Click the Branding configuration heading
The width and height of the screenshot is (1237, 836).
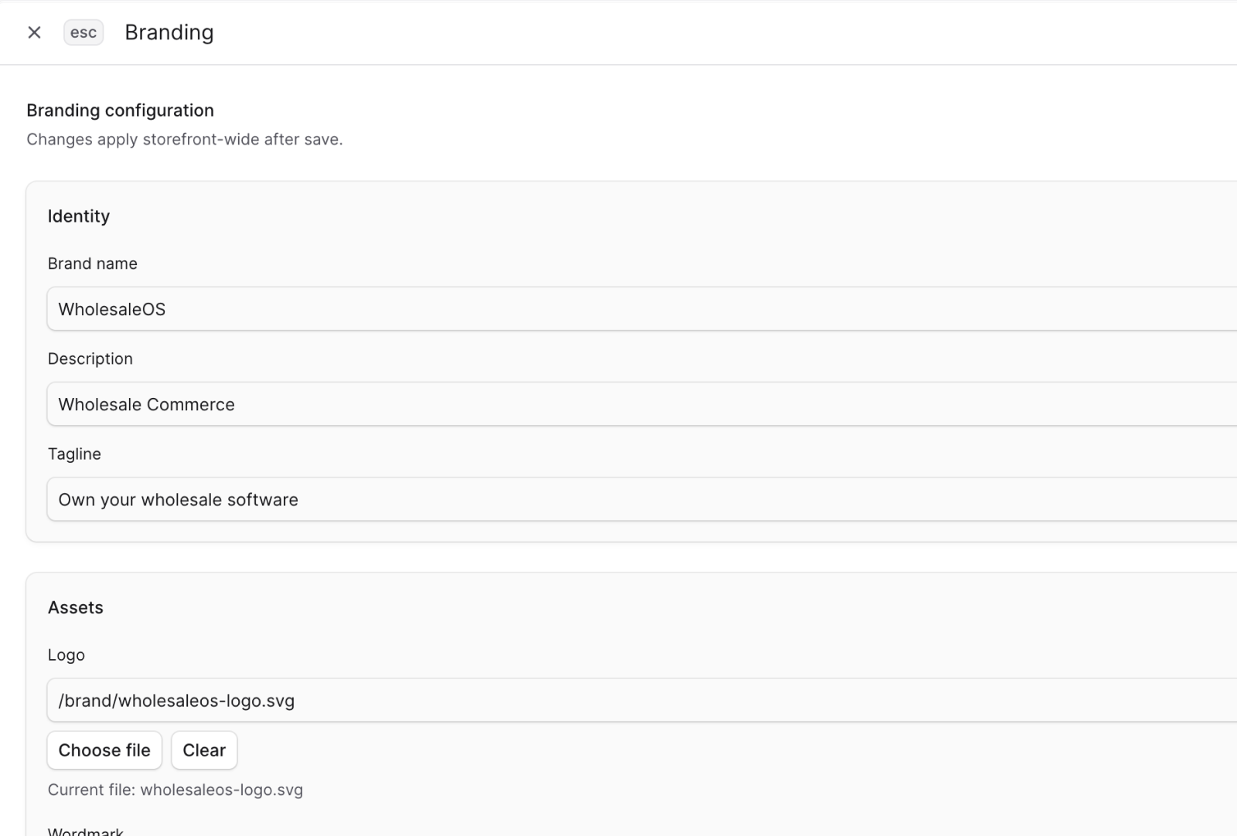[120, 110]
